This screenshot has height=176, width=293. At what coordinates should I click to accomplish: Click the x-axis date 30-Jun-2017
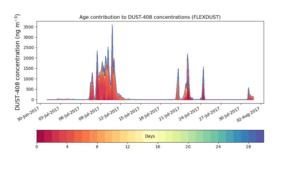29,114
